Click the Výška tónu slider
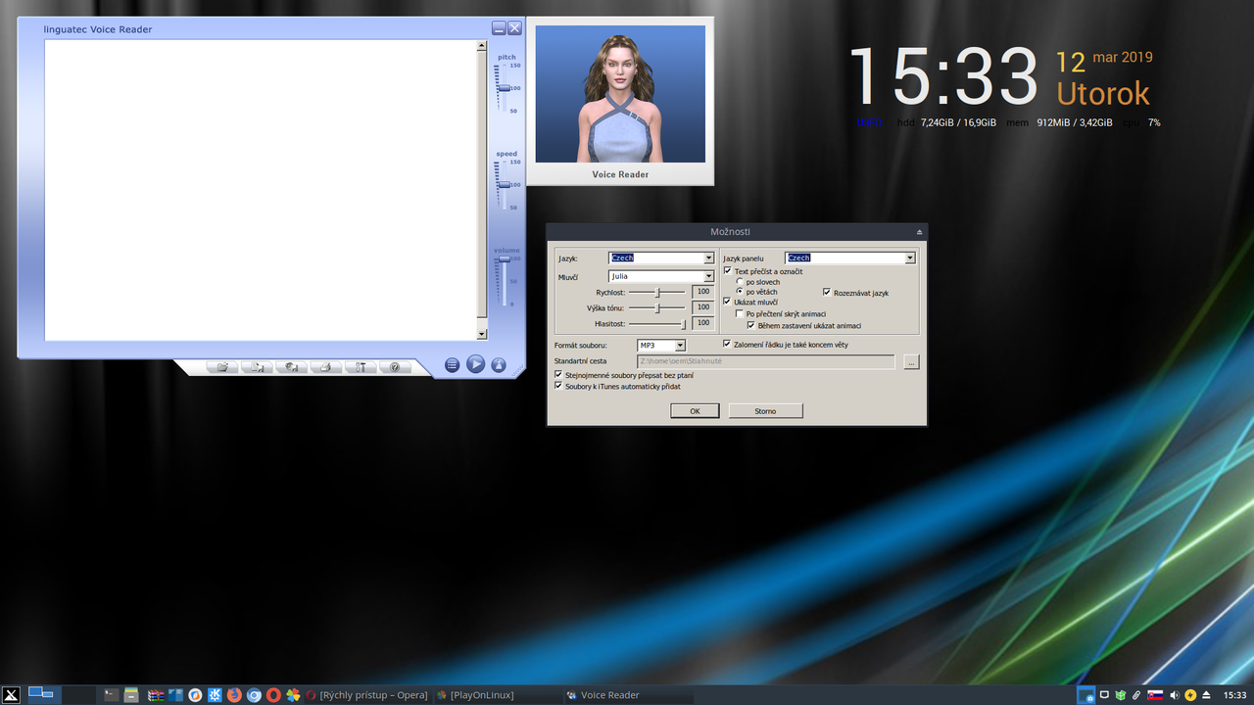 pos(656,307)
